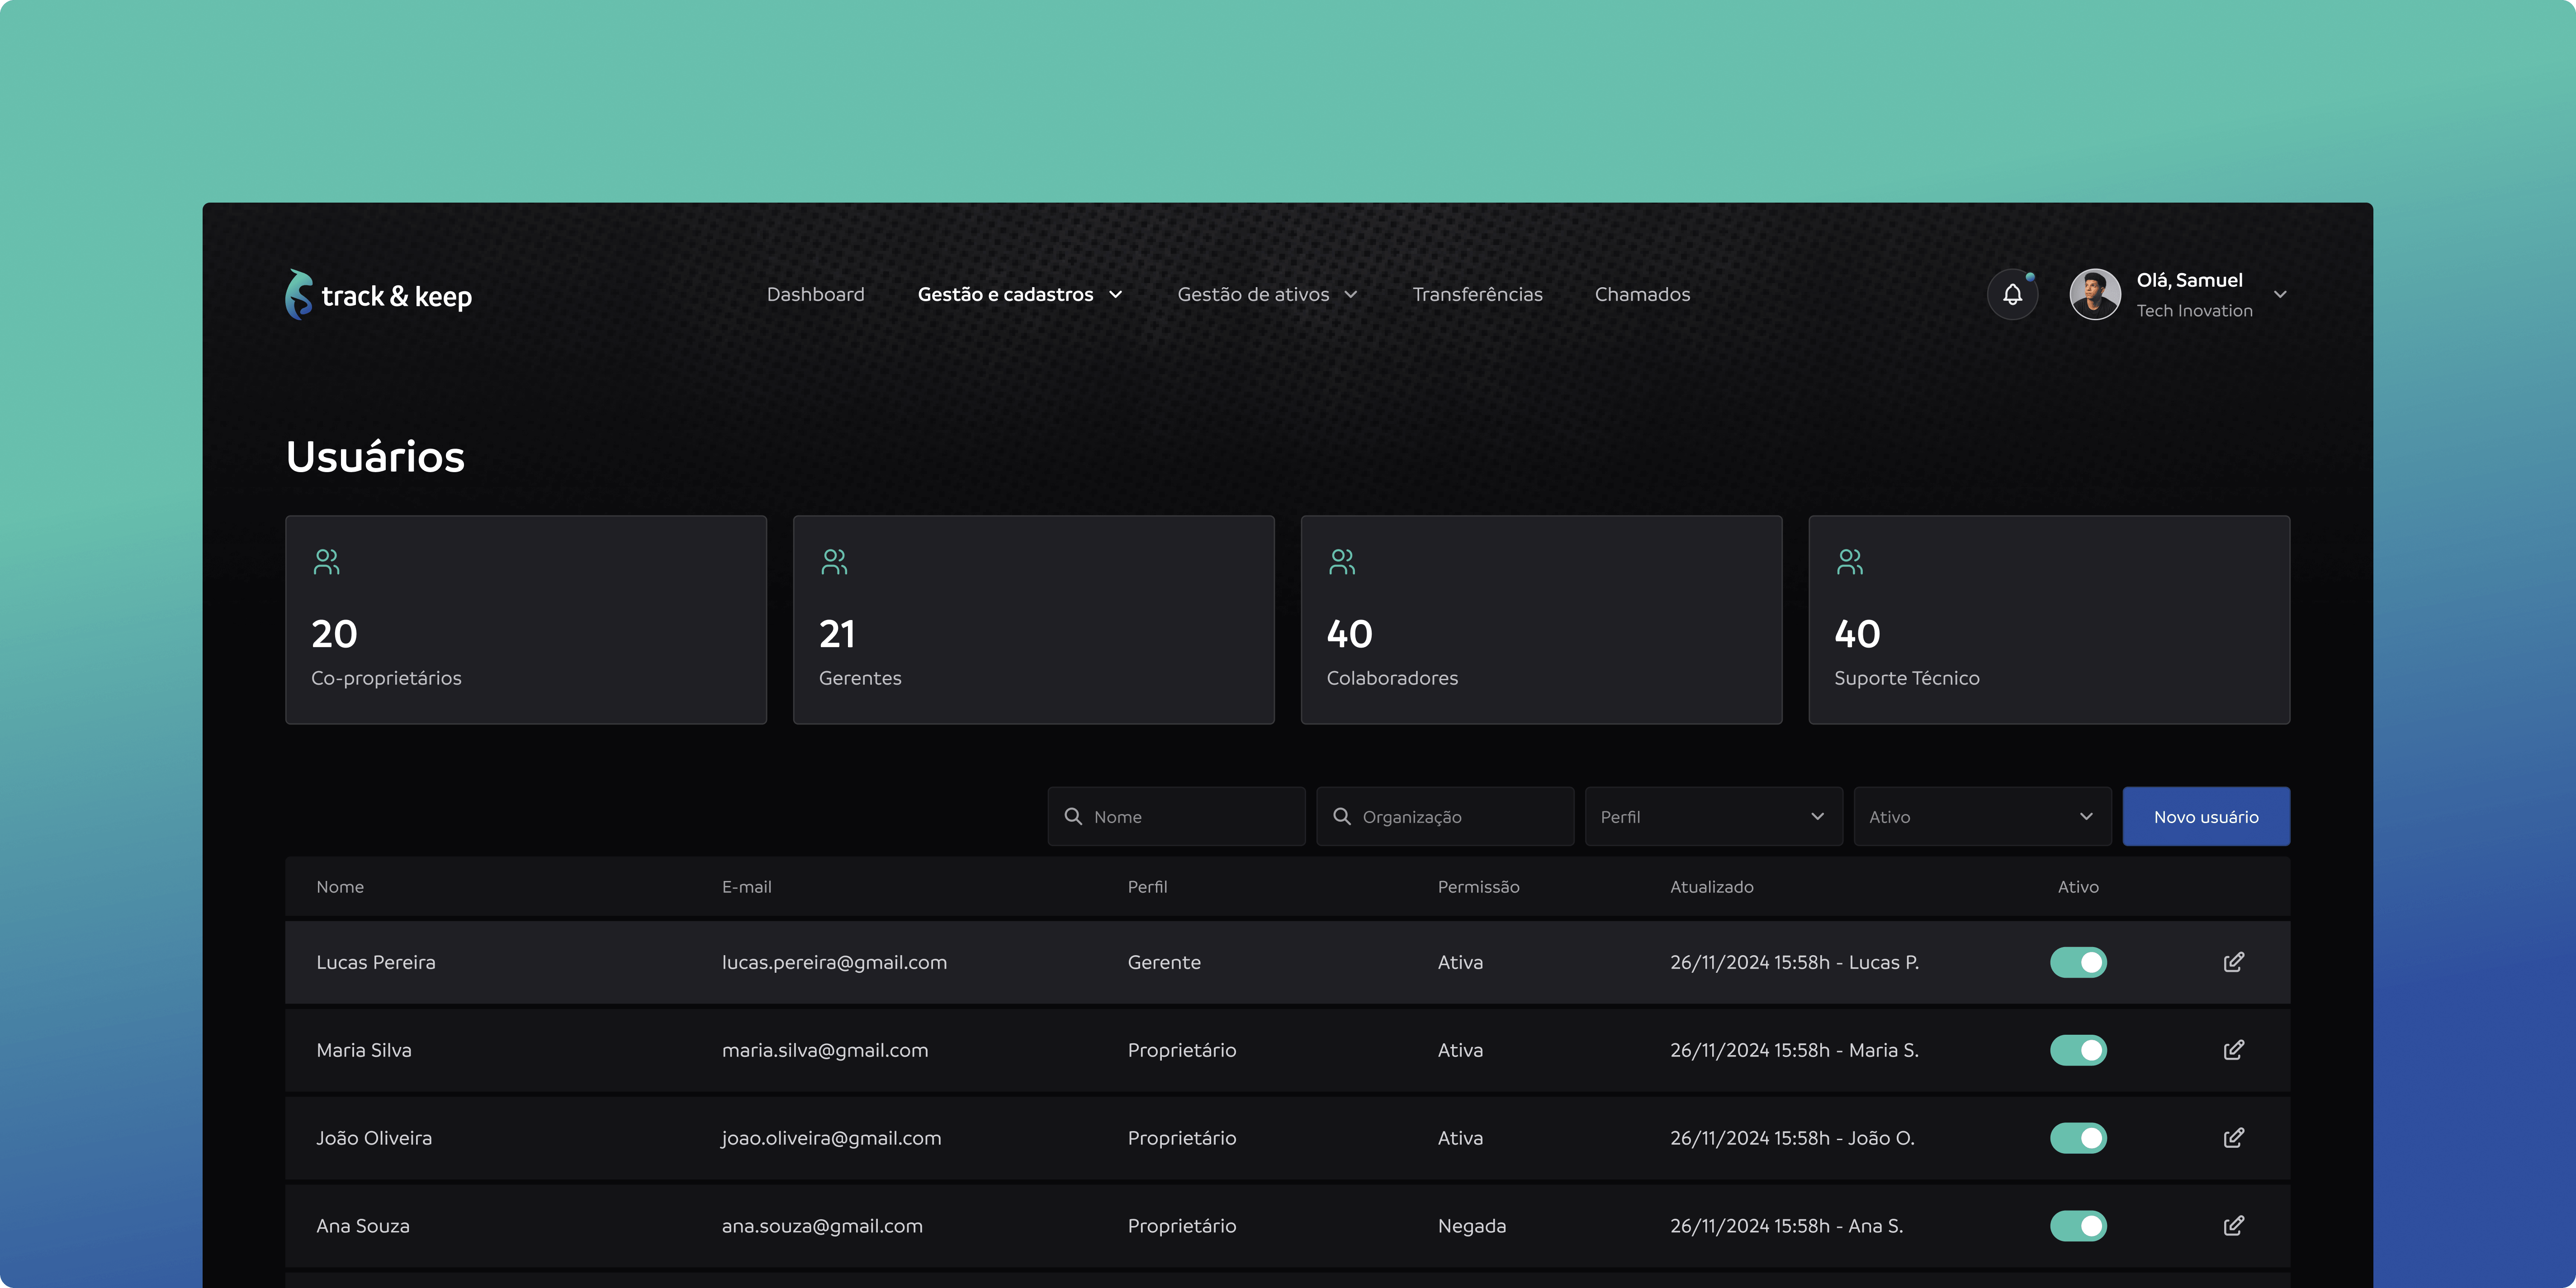Click the Gerente profile cell
Image resolution: width=2576 pixels, height=1288 pixels.
[x=1164, y=962]
